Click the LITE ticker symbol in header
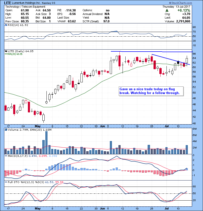This screenshot has height=211, width=203. click(8, 2)
